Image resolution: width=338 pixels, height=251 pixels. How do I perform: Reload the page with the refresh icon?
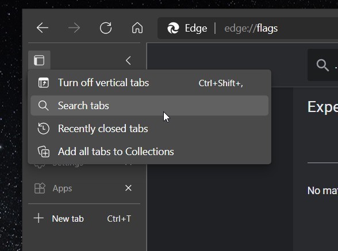(106, 28)
